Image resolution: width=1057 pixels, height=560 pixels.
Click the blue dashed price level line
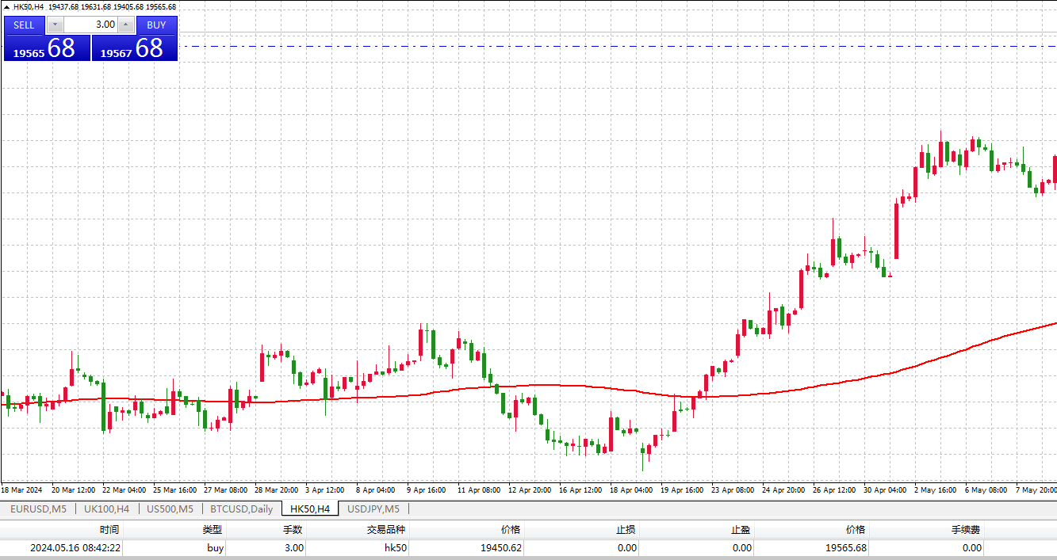[x=555, y=46]
